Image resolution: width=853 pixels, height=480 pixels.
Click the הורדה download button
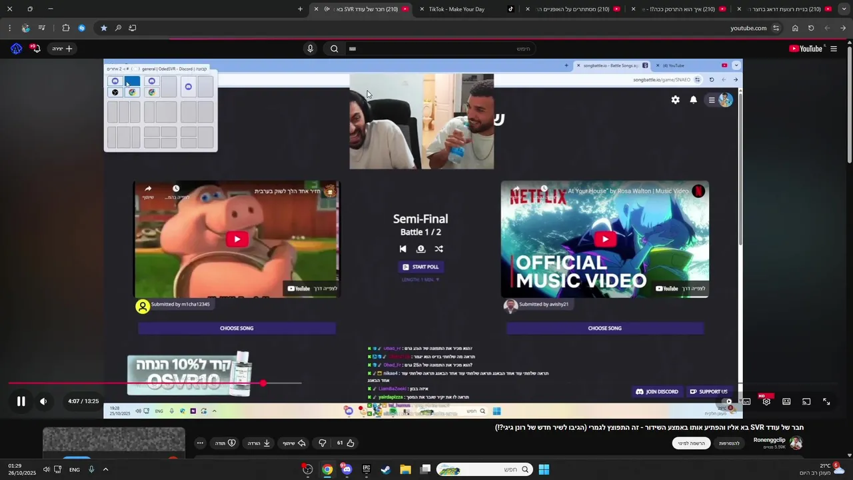tap(258, 443)
